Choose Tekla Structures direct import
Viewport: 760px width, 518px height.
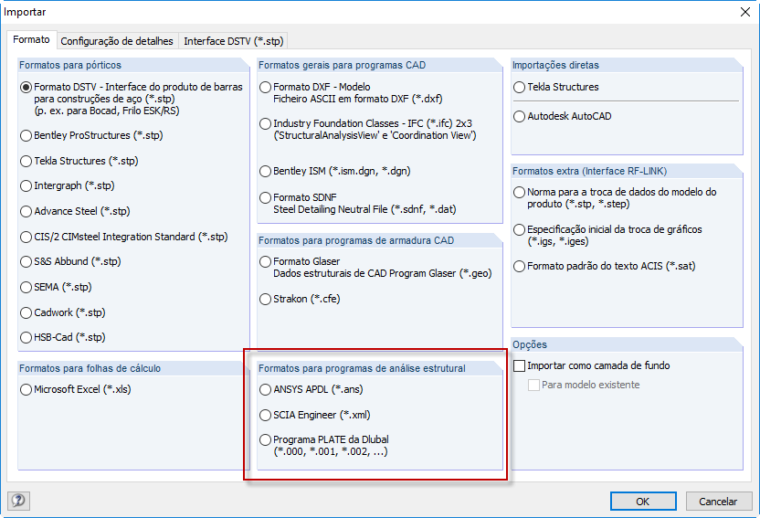[x=519, y=87]
